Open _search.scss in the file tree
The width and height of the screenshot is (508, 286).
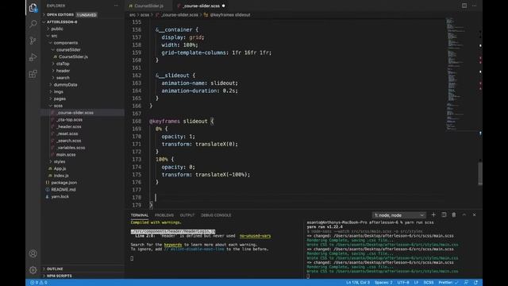[x=69, y=141]
